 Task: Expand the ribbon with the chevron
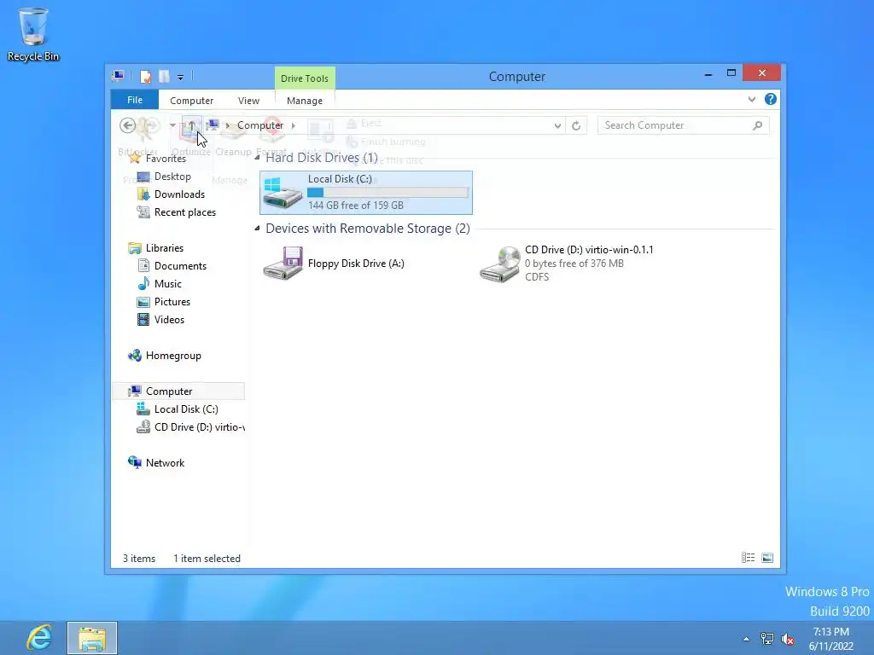coord(751,100)
